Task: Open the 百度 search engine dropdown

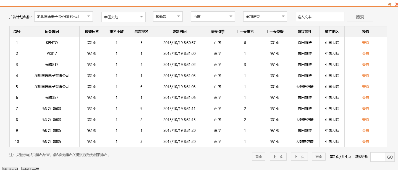Action: coord(213,16)
